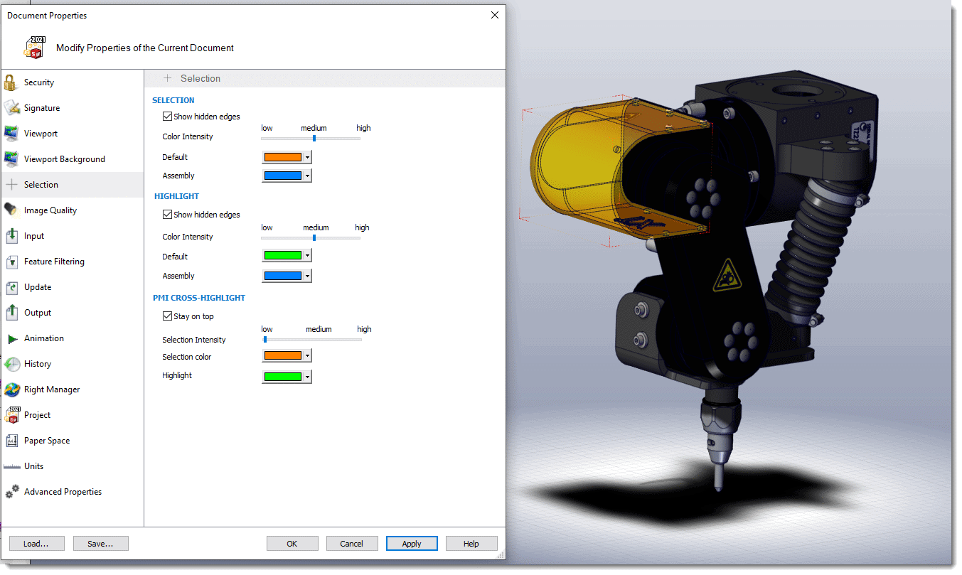
Task: Go to the Units category
Action: coord(33,466)
